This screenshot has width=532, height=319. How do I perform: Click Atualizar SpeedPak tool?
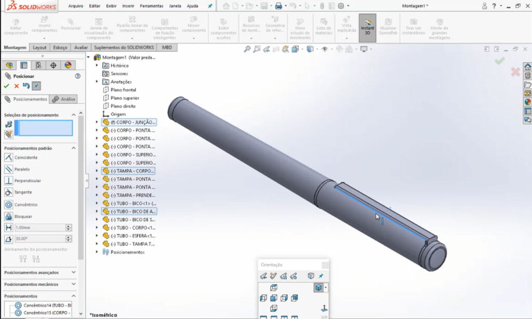point(388,26)
